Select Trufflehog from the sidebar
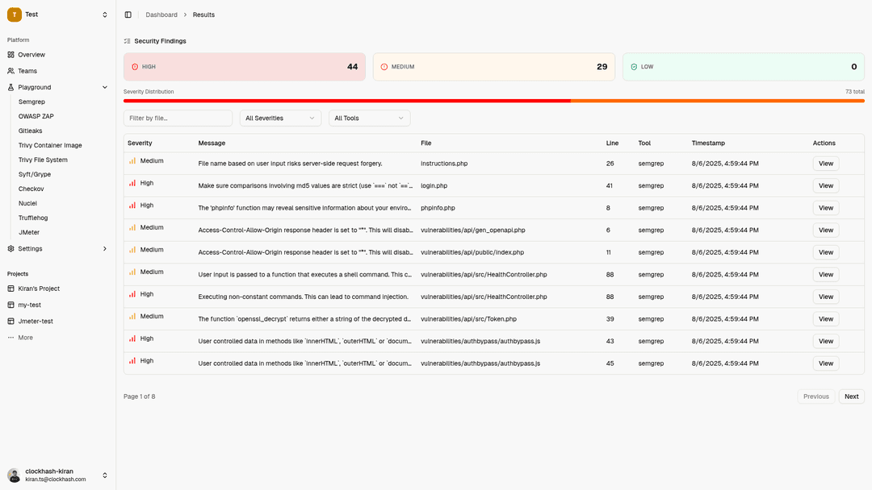Viewport: 872px width, 490px height. coord(32,218)
